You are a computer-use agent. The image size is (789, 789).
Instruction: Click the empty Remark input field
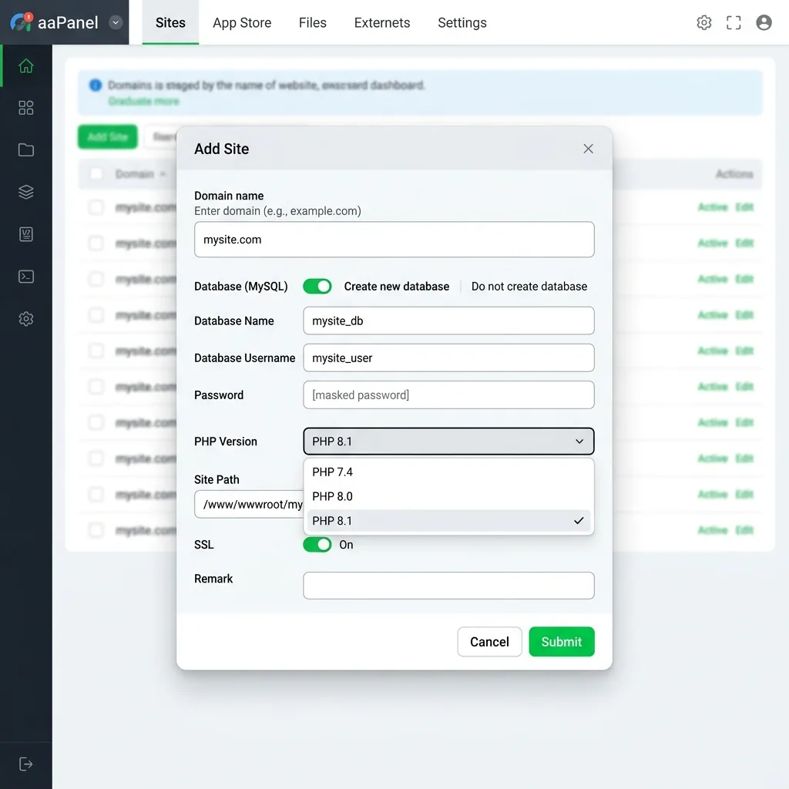[448, 586]
